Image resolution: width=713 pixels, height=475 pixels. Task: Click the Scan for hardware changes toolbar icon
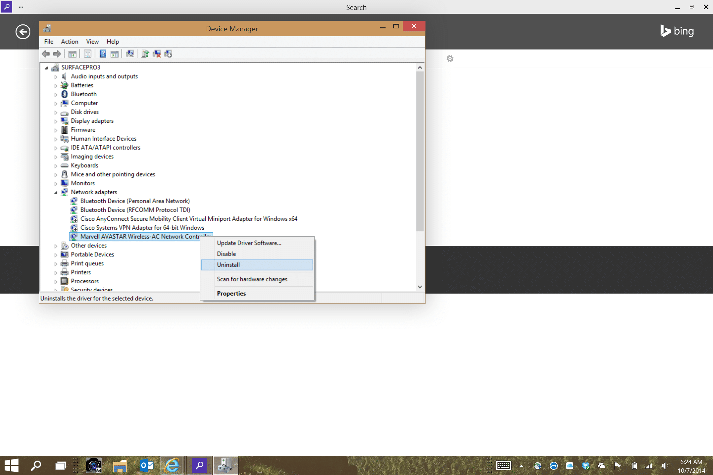coord(130,54)
